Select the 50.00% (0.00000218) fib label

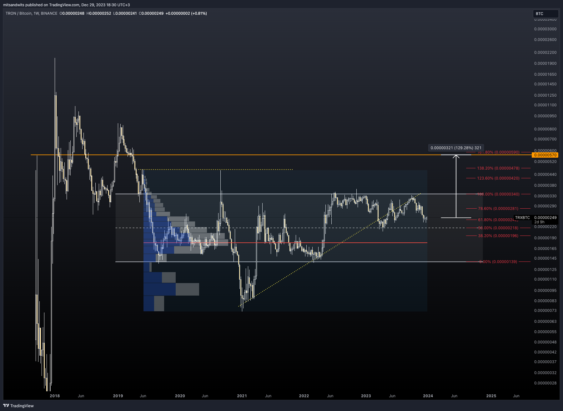(498, 228)
